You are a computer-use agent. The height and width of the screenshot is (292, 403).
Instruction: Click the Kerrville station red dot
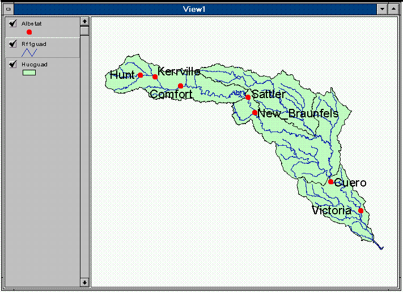pyautogui.click(x=155, y=77)
